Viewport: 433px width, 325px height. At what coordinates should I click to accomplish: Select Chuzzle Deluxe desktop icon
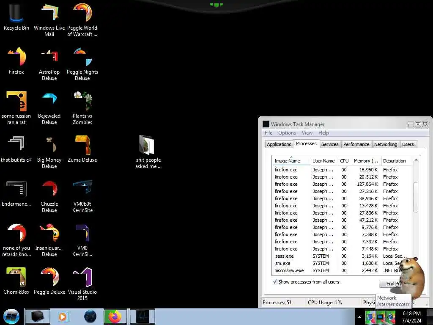point(49,196)
